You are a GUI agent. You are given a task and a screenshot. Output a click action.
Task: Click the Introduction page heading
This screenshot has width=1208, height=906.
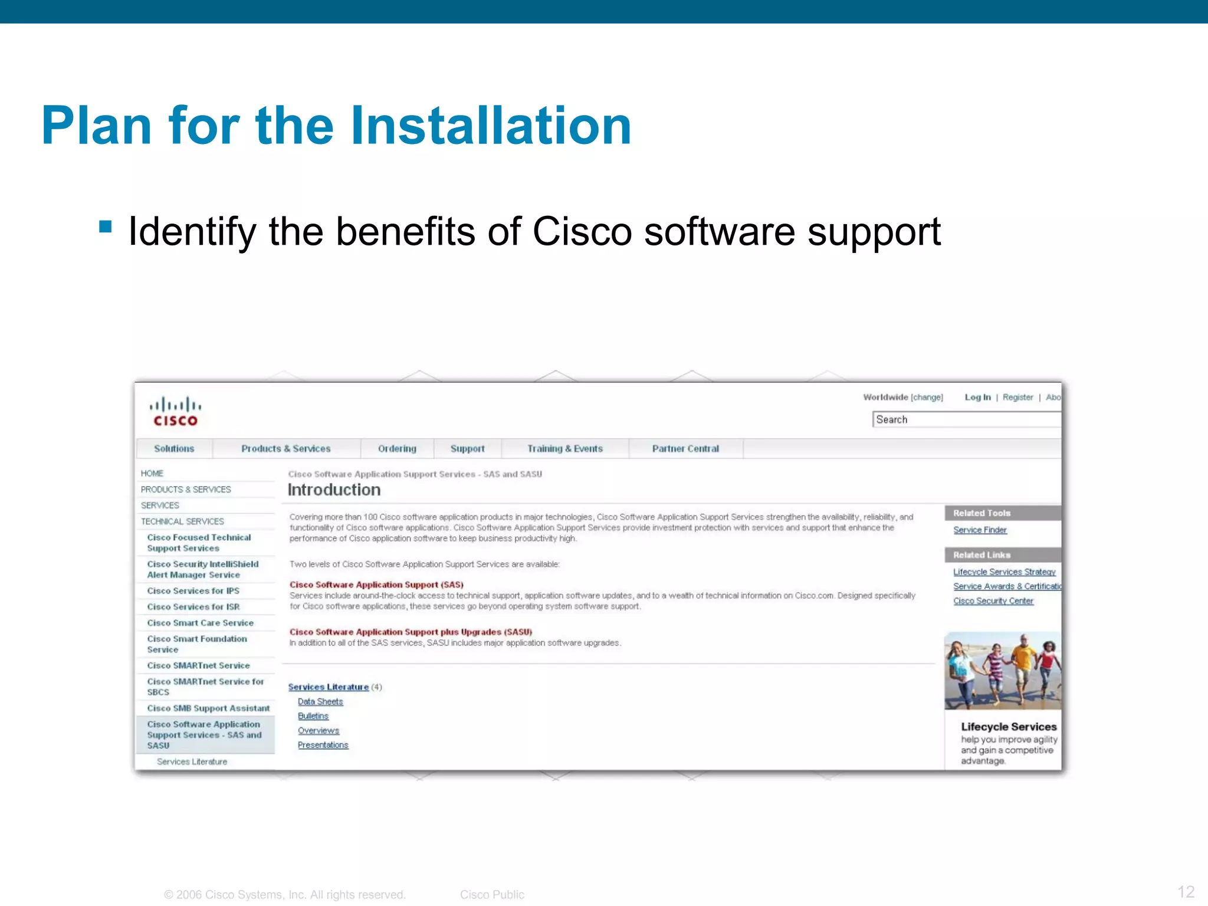pyautogui.click(x=334, y=490)
